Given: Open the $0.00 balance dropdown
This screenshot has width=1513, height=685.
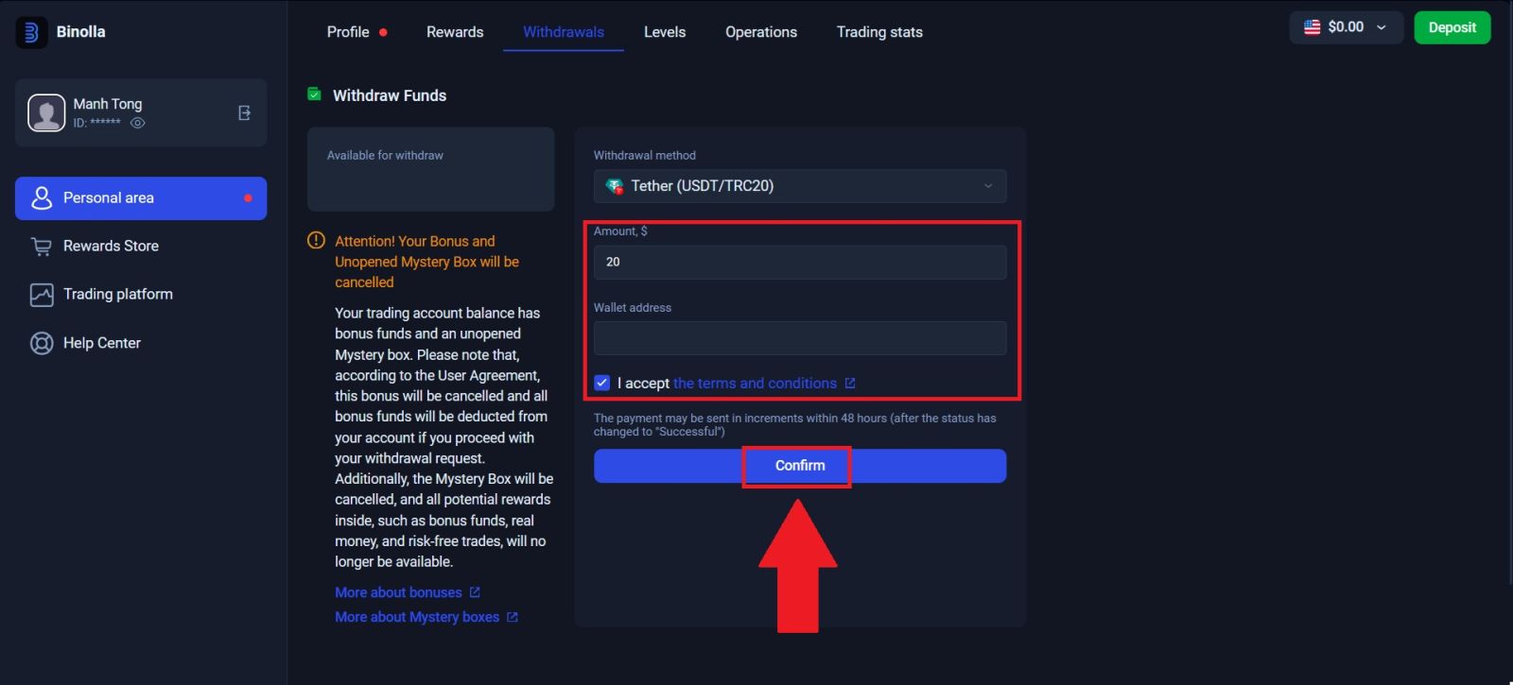Looking at the screenshot, I should click(1345, 27).
